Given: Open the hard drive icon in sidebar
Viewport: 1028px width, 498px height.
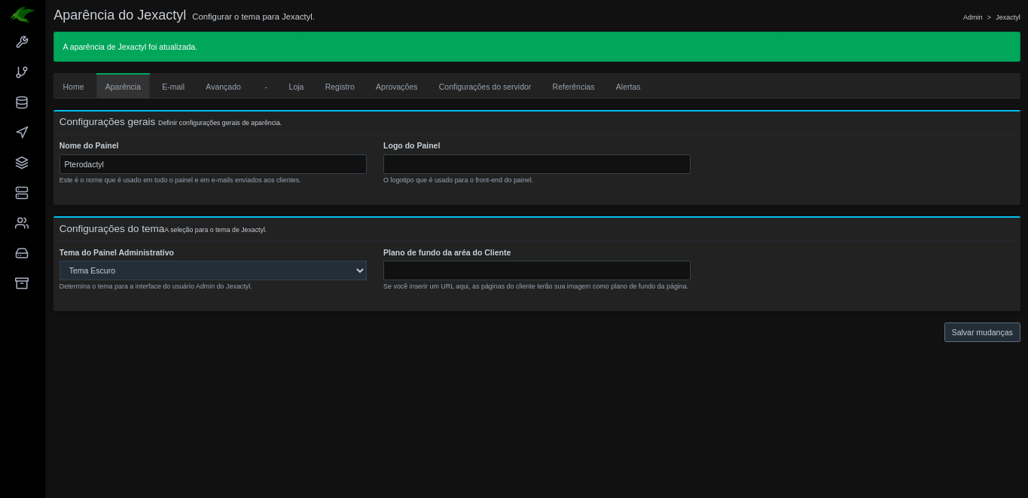Looking at the screenshot, I should click(22, 253).
